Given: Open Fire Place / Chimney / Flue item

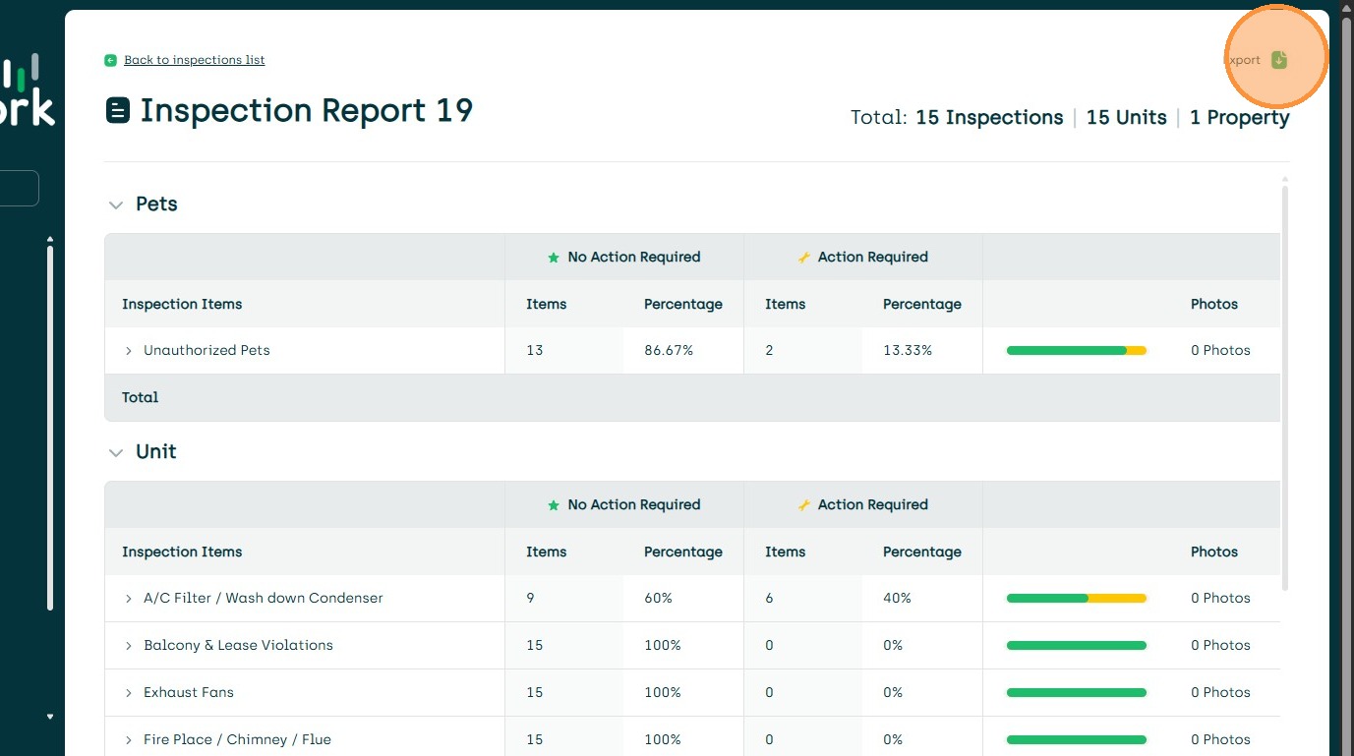Looking at the screenshot, I should 237,739.
